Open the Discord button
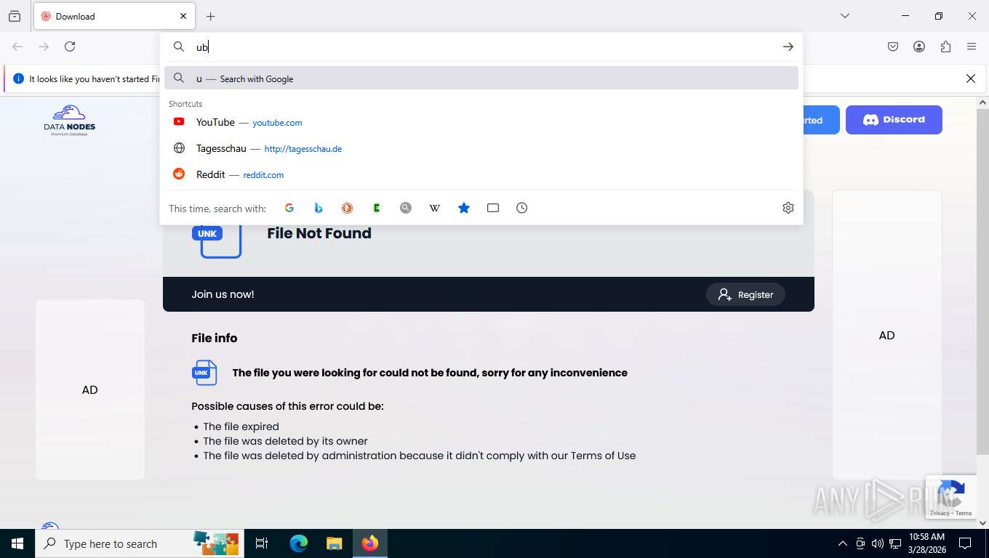Image resolution: width=989 pixels, height=558 pixels. pos(894,120)
